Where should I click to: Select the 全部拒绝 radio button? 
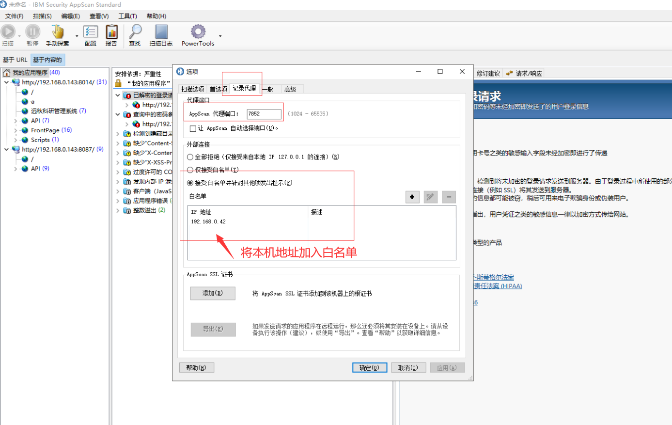point(190,157)
